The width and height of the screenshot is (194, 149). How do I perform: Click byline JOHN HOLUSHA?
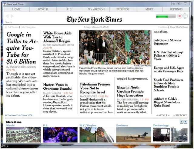[x=129, y=100]
